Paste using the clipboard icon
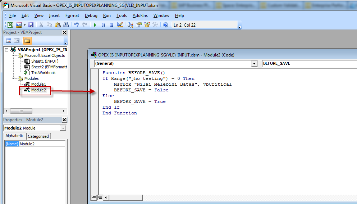 pos(58,25)
